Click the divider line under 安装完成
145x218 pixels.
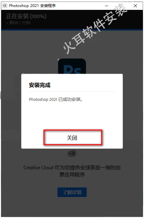pos(72,91)
